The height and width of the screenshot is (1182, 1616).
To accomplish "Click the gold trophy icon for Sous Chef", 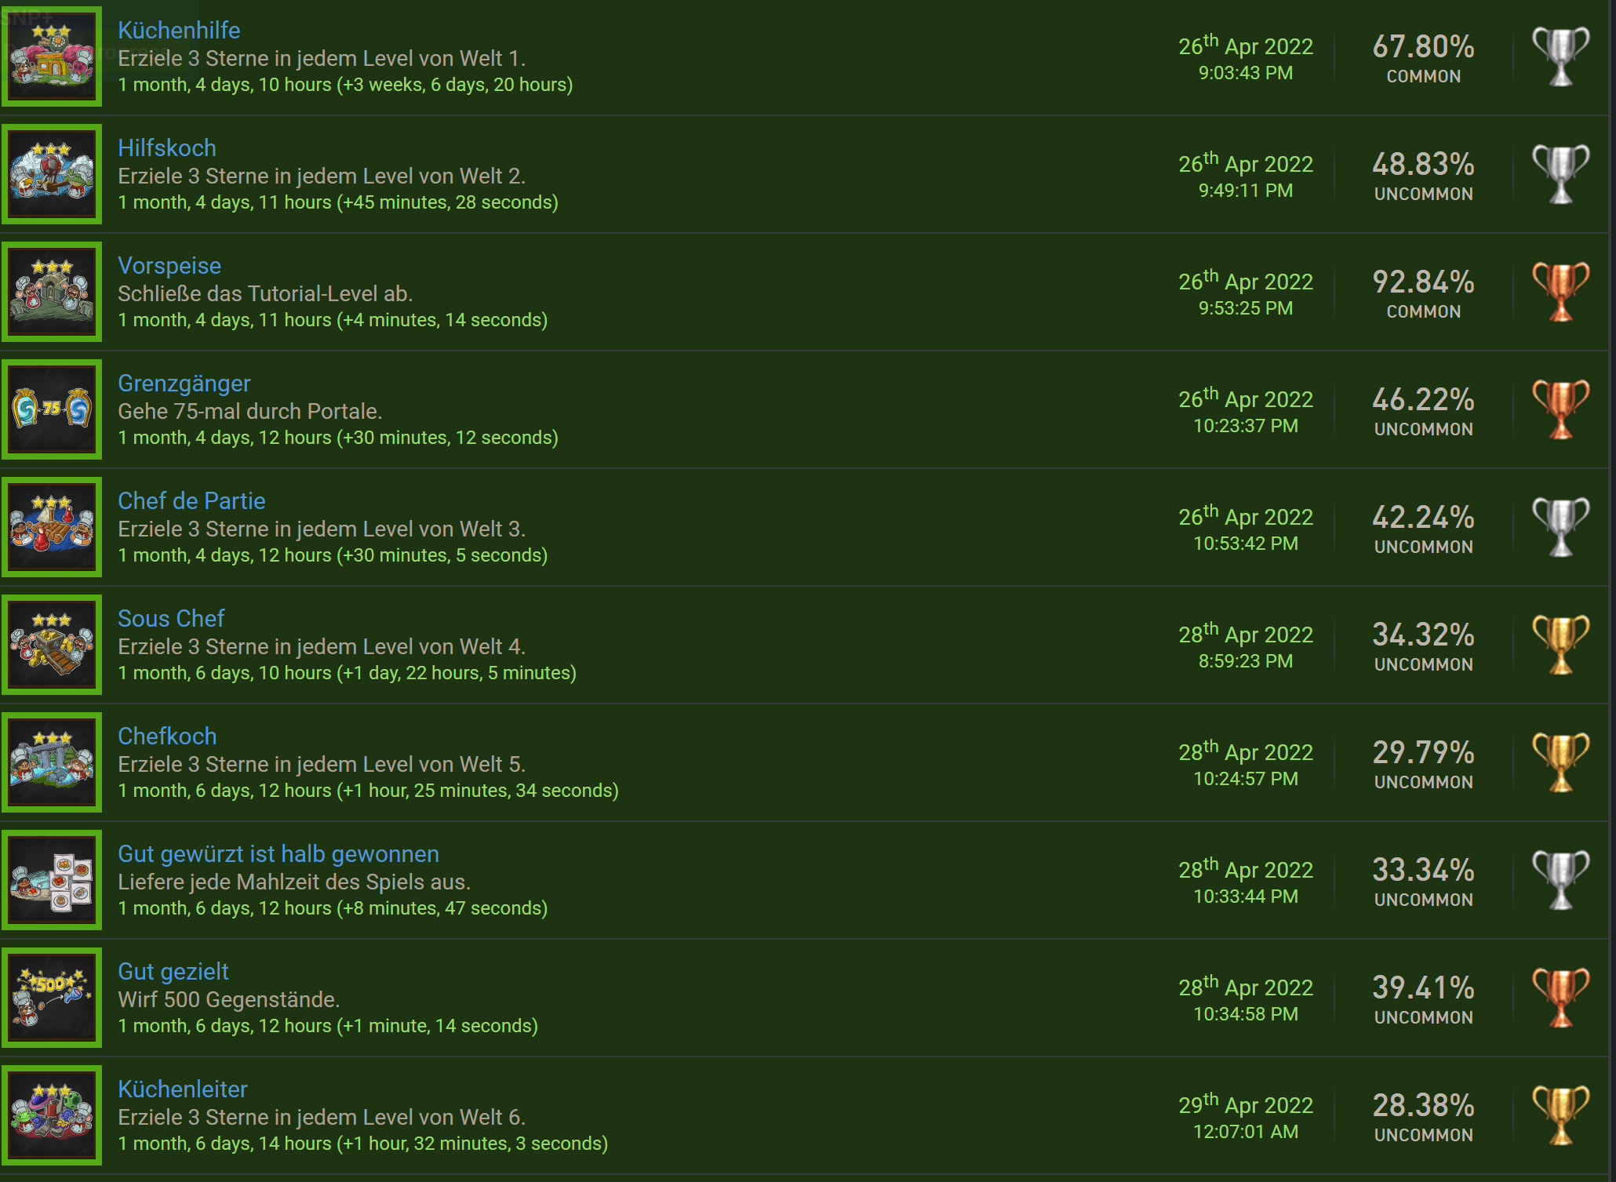I will 1561,645.
